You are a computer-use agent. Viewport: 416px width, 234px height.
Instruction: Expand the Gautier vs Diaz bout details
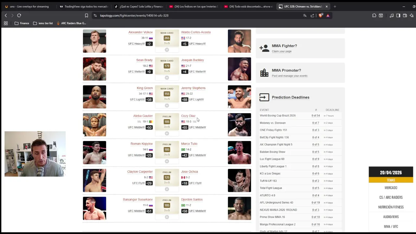click(x=167, y=133)
